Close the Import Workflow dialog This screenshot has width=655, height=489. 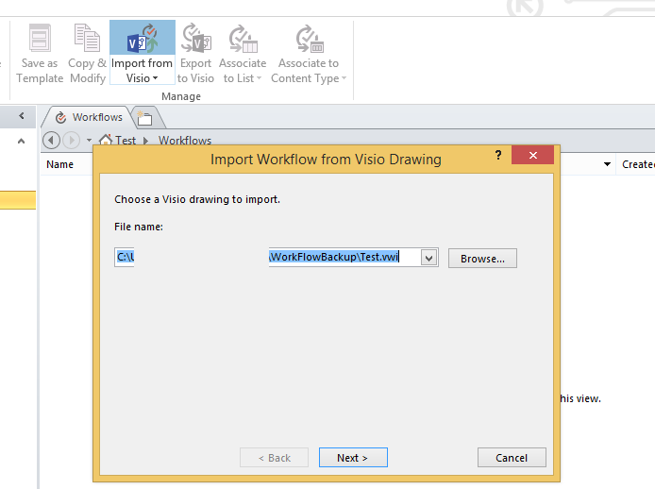[x=532, y=155]
